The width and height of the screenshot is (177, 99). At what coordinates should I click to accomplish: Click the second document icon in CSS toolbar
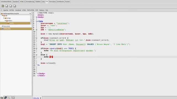7,6
